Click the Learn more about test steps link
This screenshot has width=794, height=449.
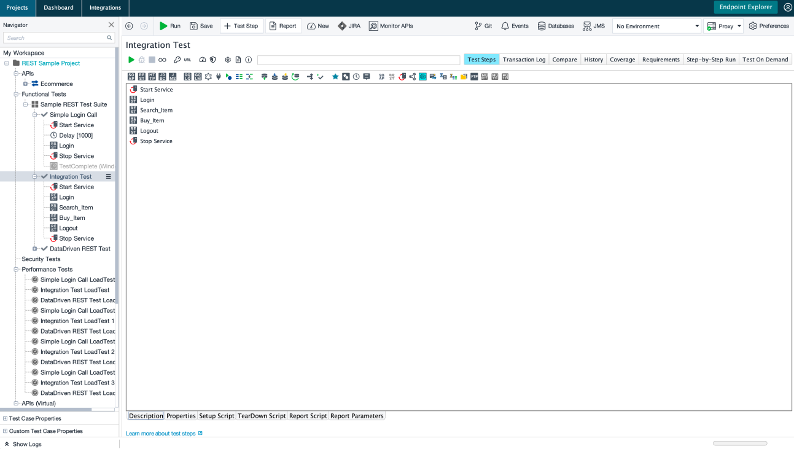click(160, 433)
